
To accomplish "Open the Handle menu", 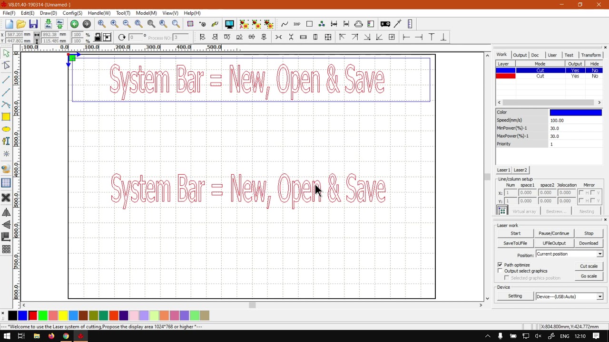I will (x=99, y=13).
